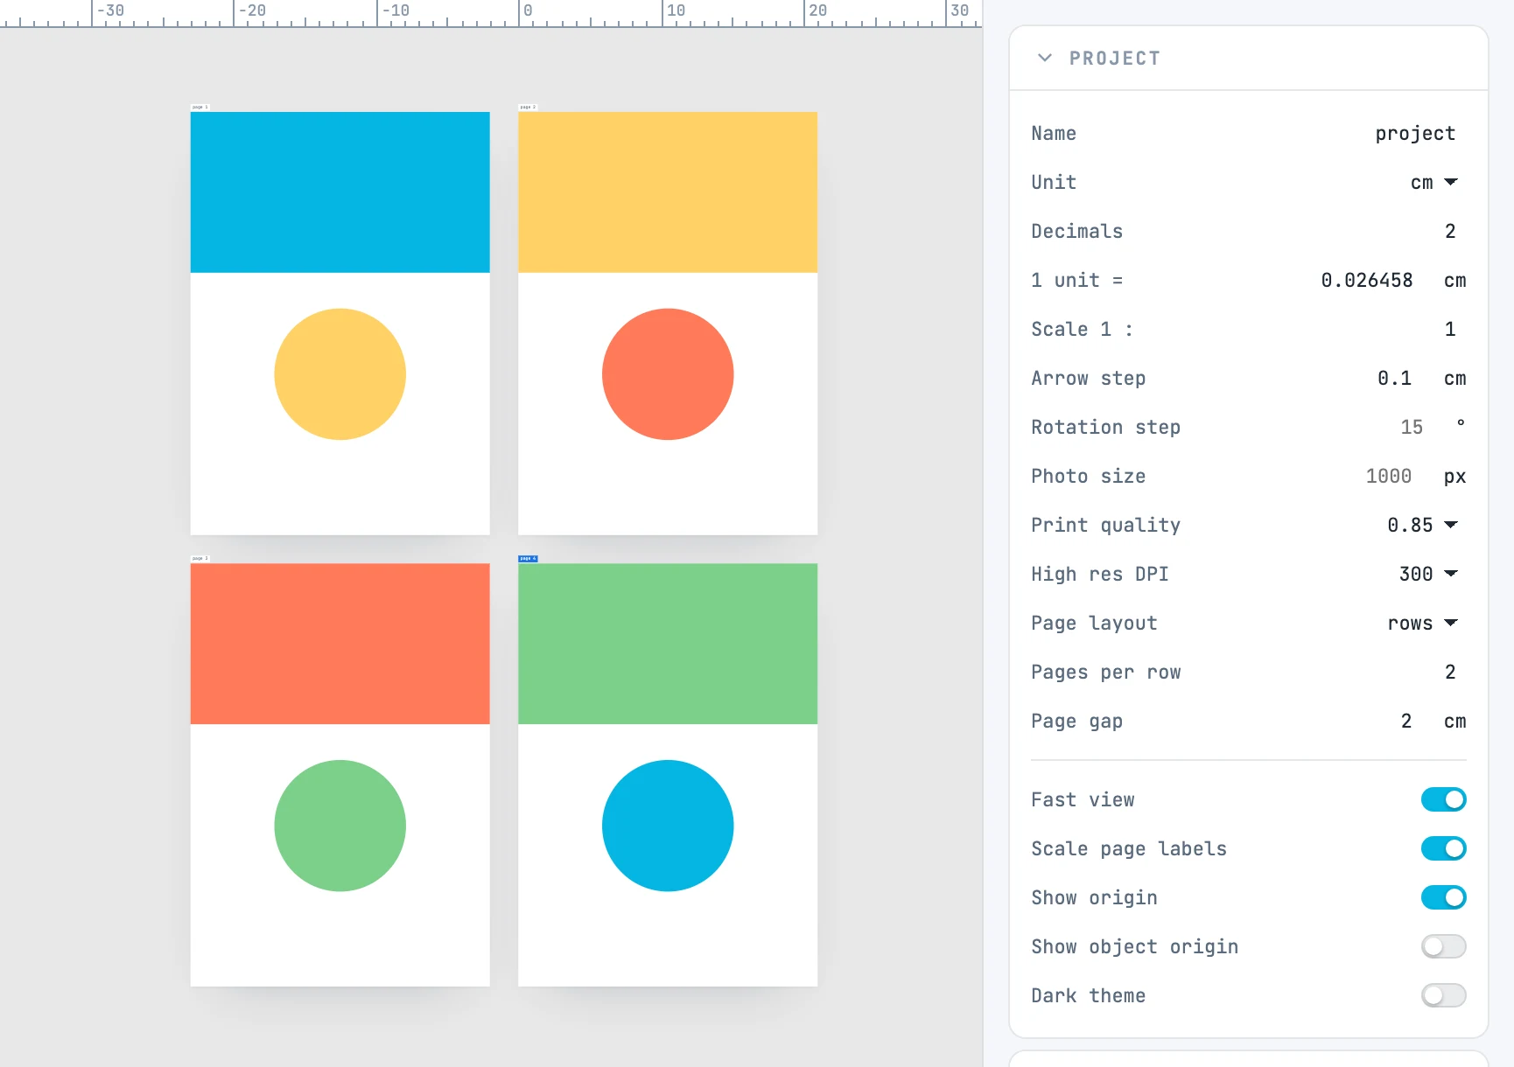This screenshot has height=1067, width=1514.
Task: Enable the Show object origin switch
Action: [x=1443, y=946]
